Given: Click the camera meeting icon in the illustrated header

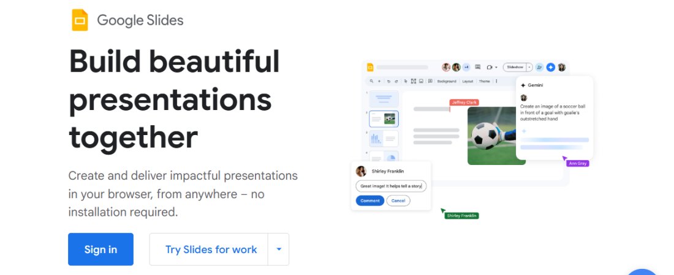Looking at the screenshot, I should pos(489,67).
